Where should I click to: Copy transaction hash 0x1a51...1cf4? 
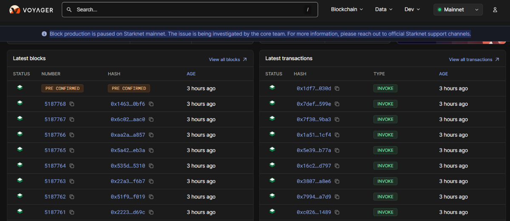pos(337,135)
